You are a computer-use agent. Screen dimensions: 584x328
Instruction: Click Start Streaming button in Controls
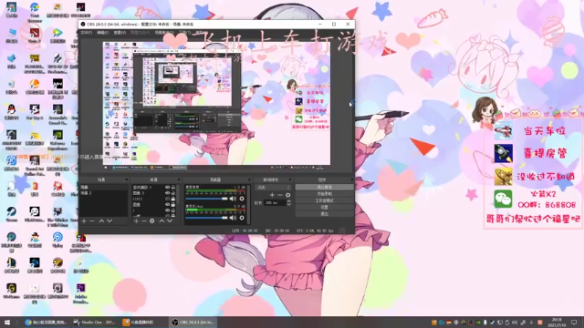[325, 187]
